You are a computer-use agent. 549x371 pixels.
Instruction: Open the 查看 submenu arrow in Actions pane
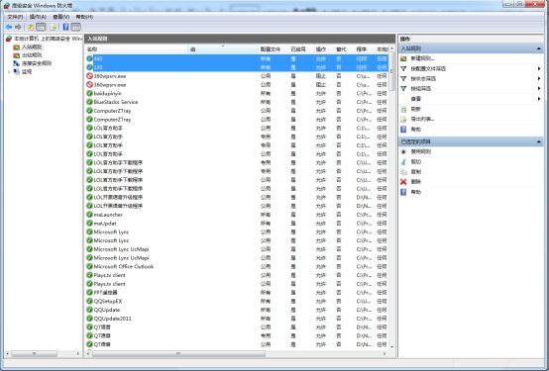(x=539, y=99)
